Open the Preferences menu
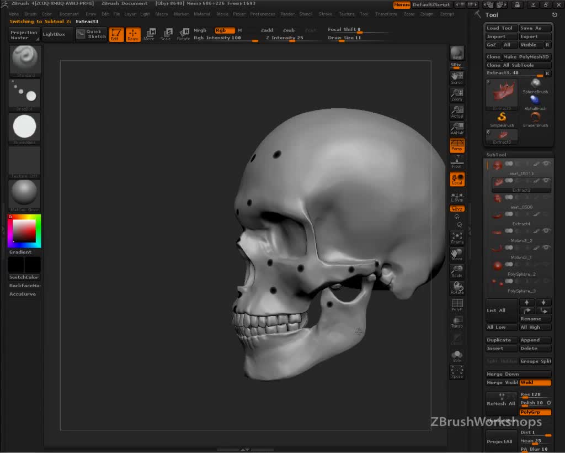 (x=262, y=14)
